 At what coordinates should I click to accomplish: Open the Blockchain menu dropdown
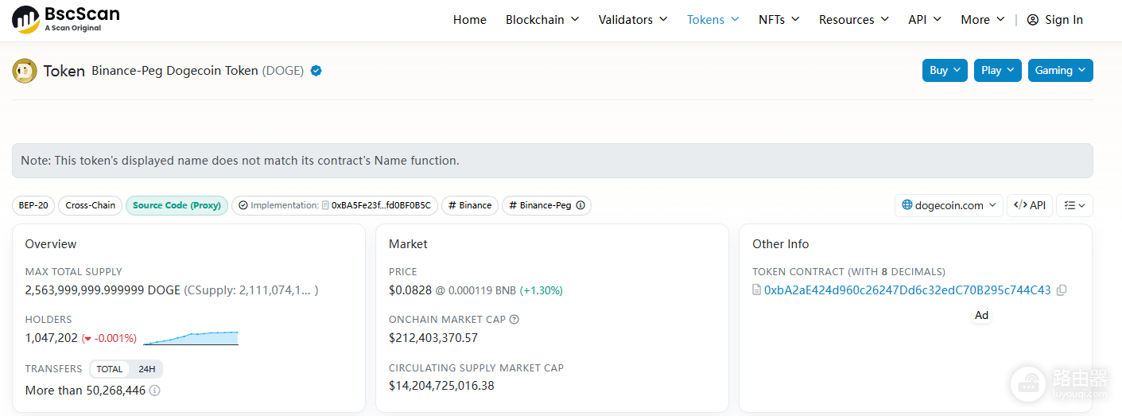542,20
